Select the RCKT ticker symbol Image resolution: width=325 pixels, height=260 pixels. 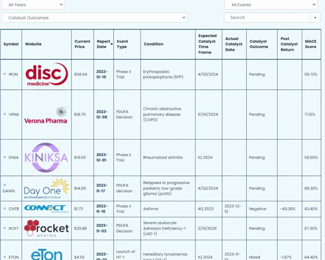coord(14,228)
